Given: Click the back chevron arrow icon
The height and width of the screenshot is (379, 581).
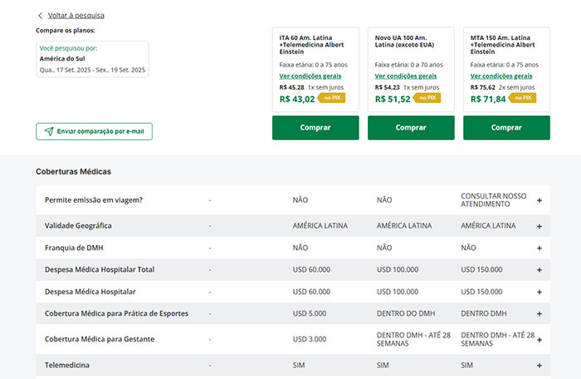Looking at the screenshot, I should coord(40,16).
